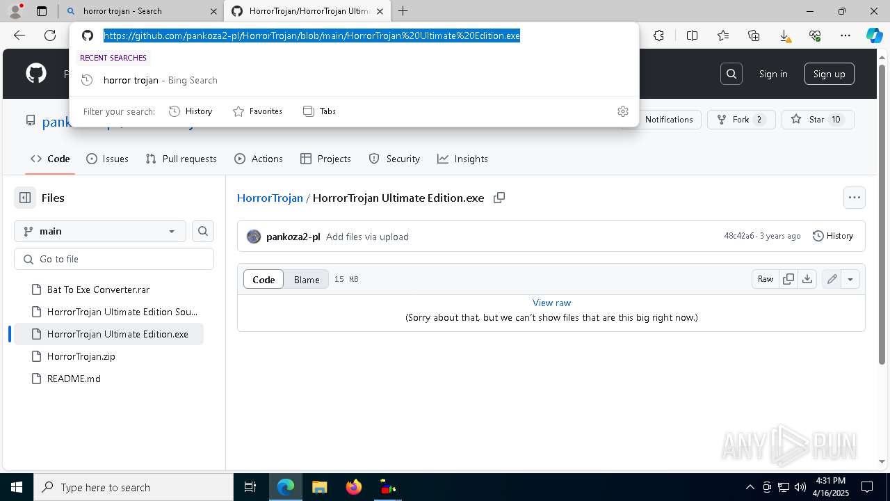This screenshot has height=501, width=890.
Task: Open the Security tab
Action: (x=394, y=159)
